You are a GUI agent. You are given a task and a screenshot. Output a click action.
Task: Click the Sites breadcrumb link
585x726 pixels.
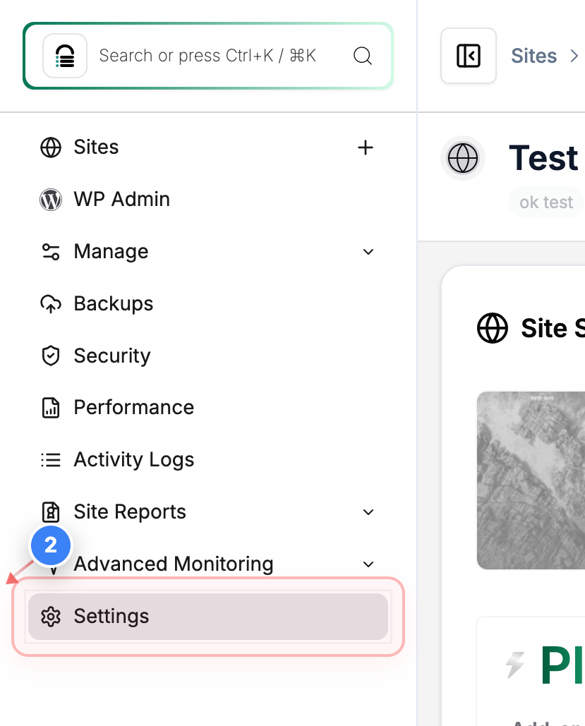pyautogui.click(x=533, y=56)
